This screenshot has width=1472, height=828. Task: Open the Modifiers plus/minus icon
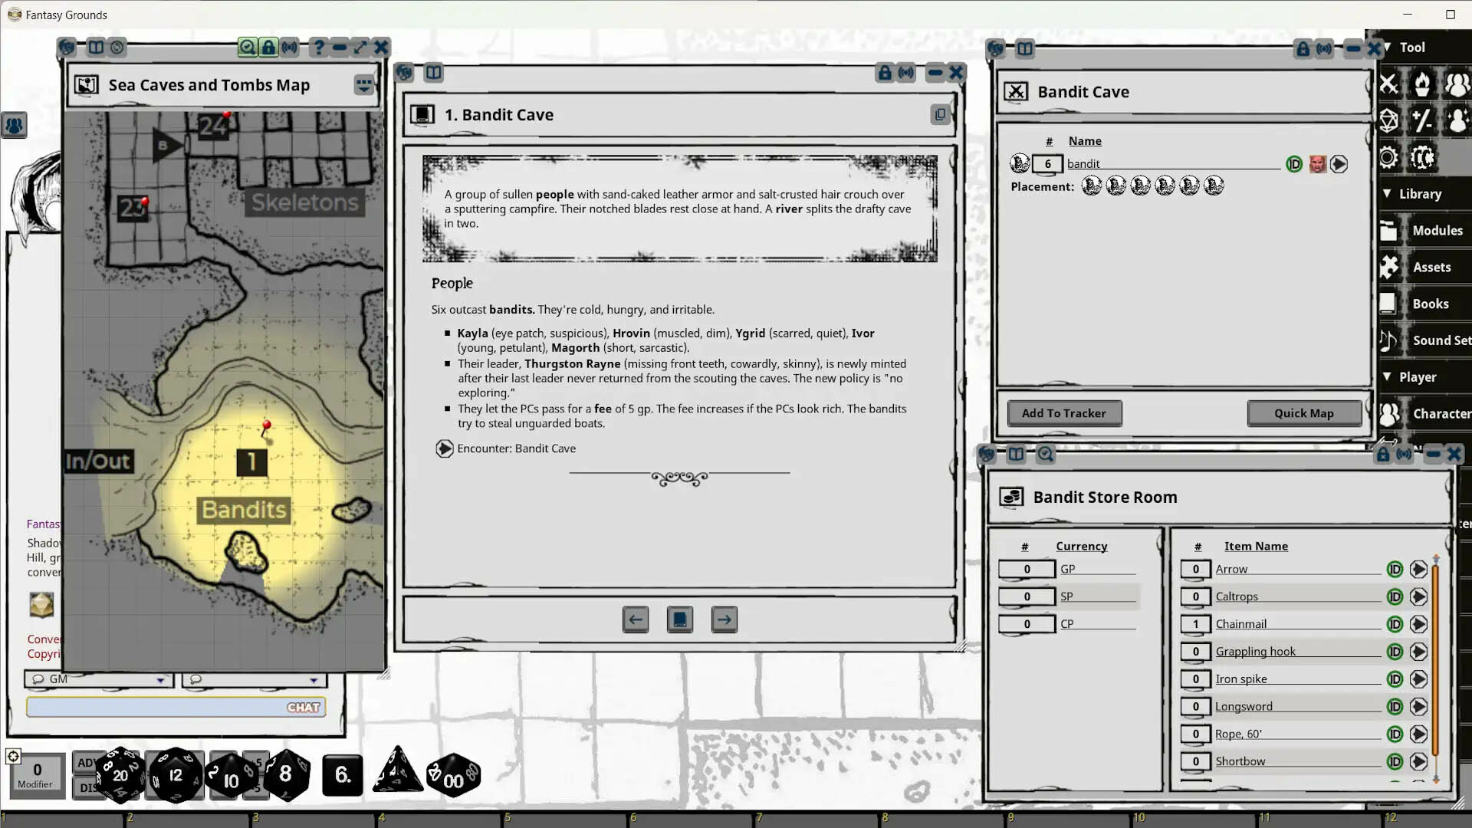1424,120
